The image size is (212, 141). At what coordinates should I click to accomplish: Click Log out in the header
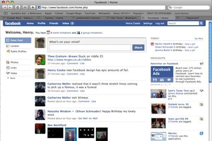pos(160,23)
